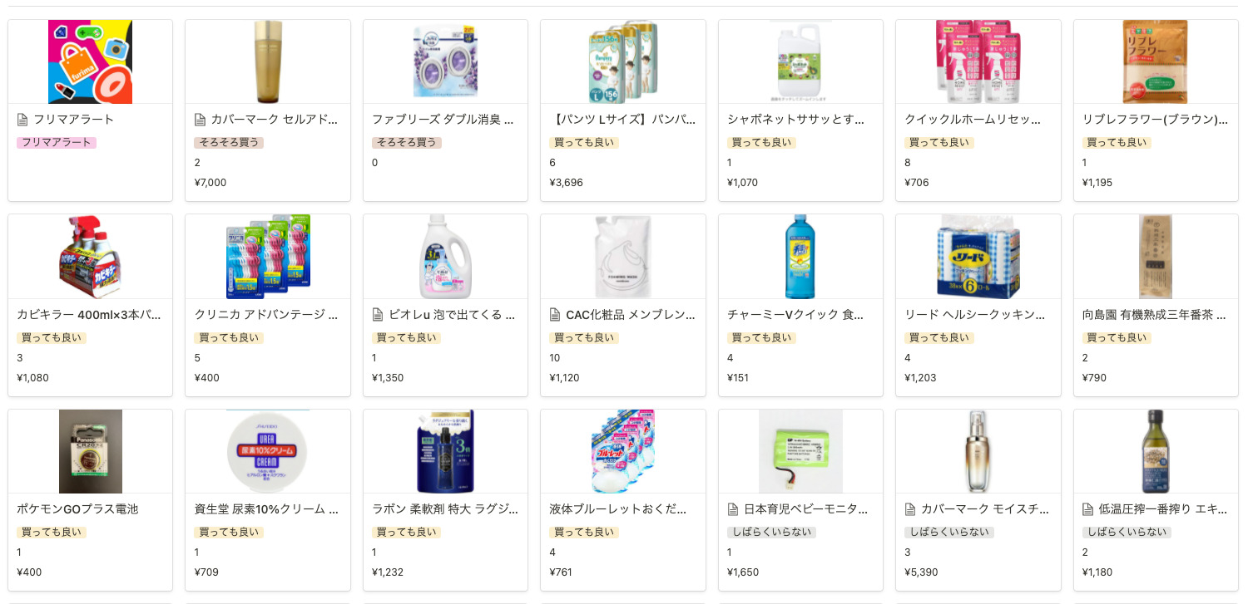Viewport: 1253px width, 604px height.
Task: Click the page icon beside 低温圧搾一番搾り エキ
Action: coord(1087,509)
